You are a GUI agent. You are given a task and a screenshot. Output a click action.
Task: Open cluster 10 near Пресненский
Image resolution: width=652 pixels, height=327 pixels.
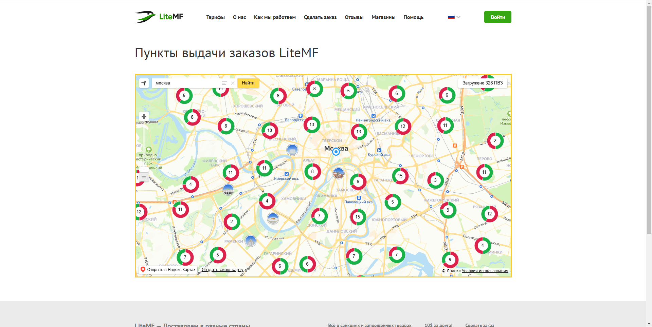pyautogui.click(x=270, y=131)
